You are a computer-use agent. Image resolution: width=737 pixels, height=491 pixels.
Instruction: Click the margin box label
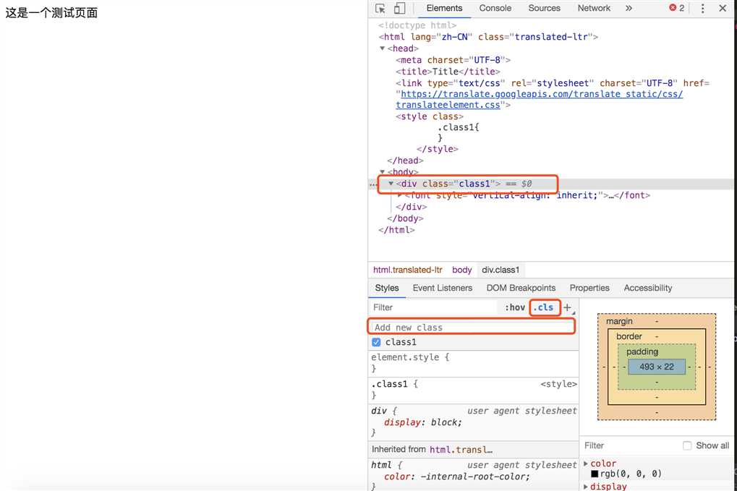619,321
